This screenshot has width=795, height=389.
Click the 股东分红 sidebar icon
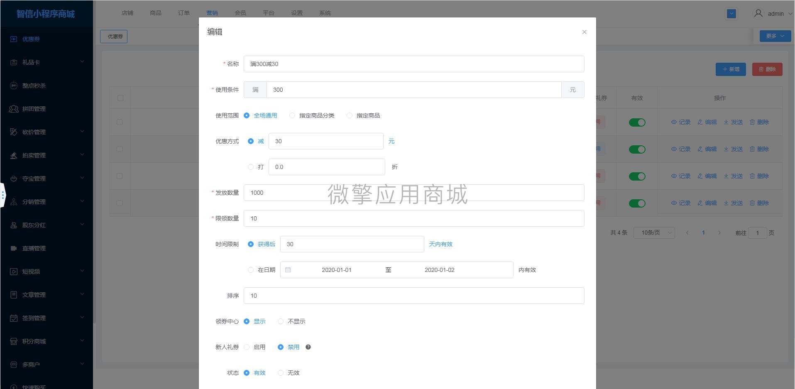pos(14,225)
